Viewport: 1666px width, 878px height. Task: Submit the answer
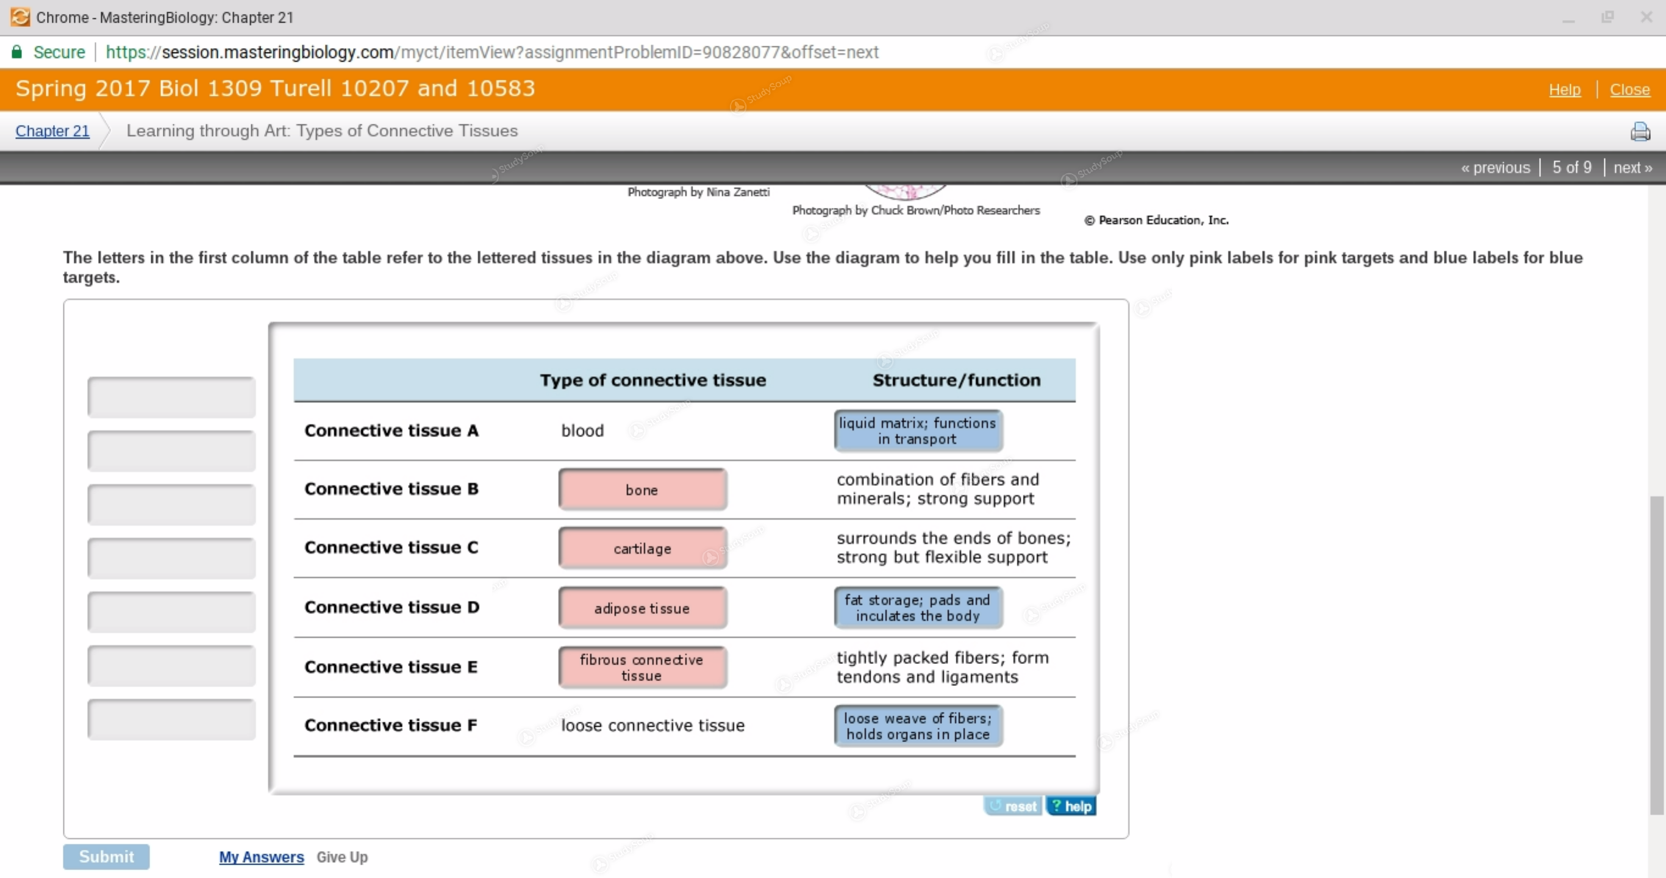pos(106,856)
